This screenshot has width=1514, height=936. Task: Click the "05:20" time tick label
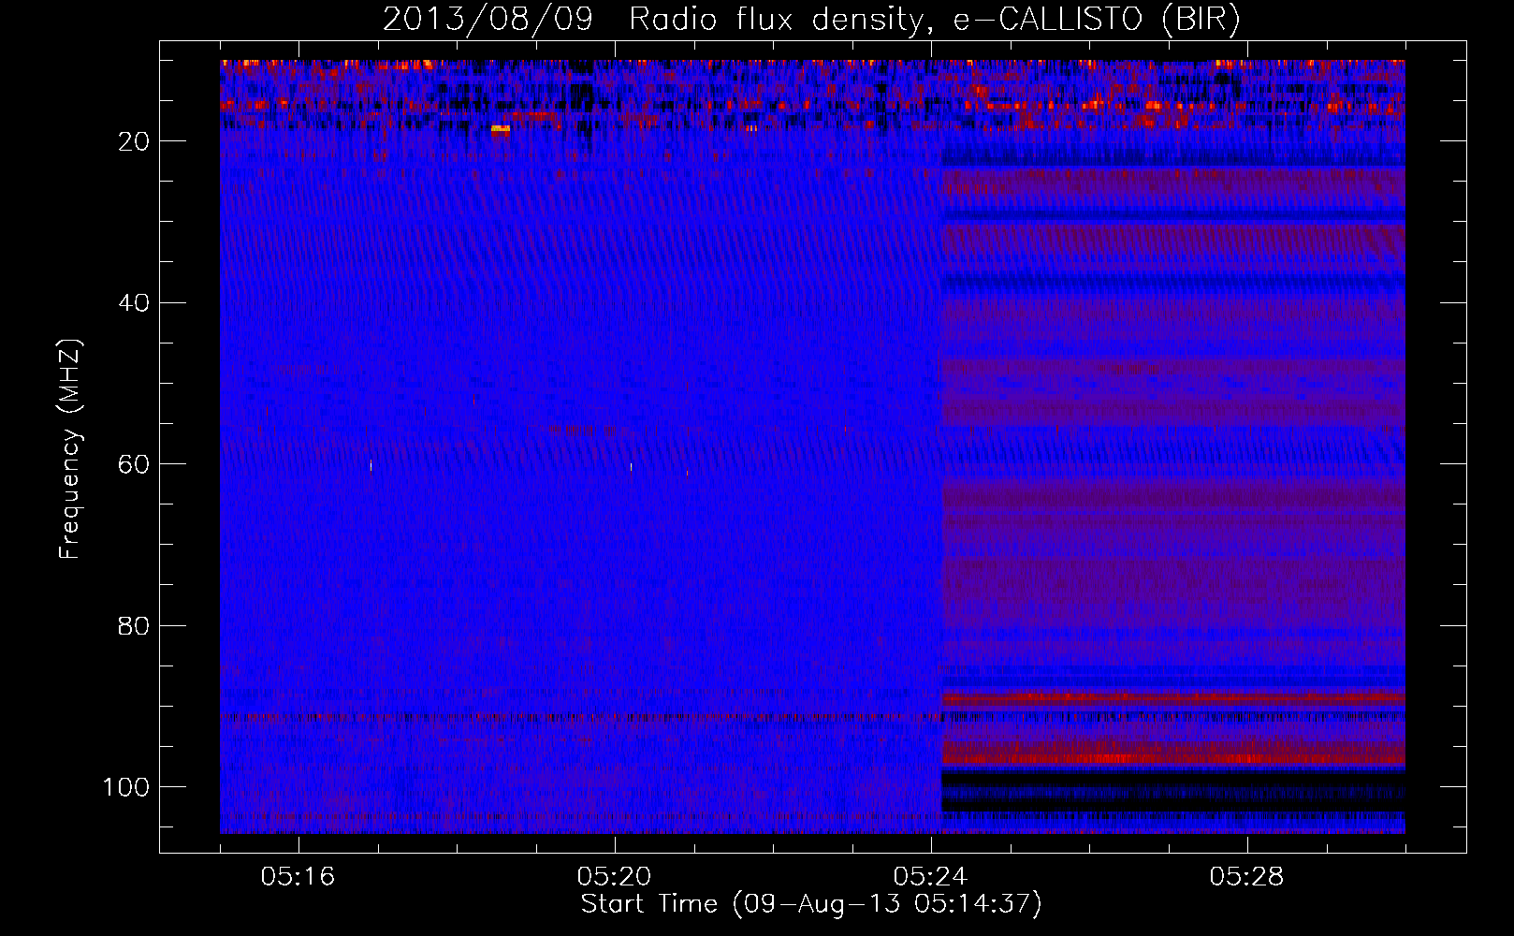[615, 877]
